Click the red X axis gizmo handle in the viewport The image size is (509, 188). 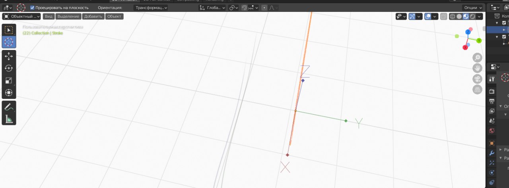[x=288, y=155]
